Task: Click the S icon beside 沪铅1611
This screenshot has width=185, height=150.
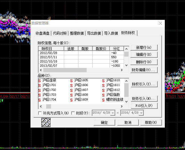Action: coord(103,86)
